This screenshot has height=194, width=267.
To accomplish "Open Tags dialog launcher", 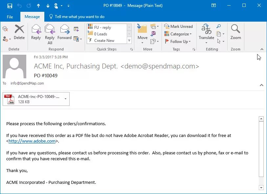I will [194, 49].
